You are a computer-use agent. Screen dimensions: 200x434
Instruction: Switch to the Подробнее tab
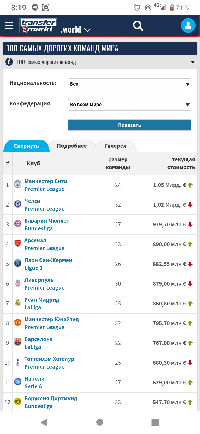click(x=72, y=146)
